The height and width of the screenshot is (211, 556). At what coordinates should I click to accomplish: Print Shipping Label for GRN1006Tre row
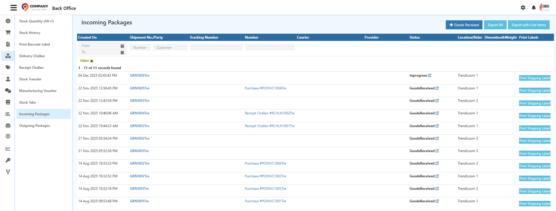534,78
